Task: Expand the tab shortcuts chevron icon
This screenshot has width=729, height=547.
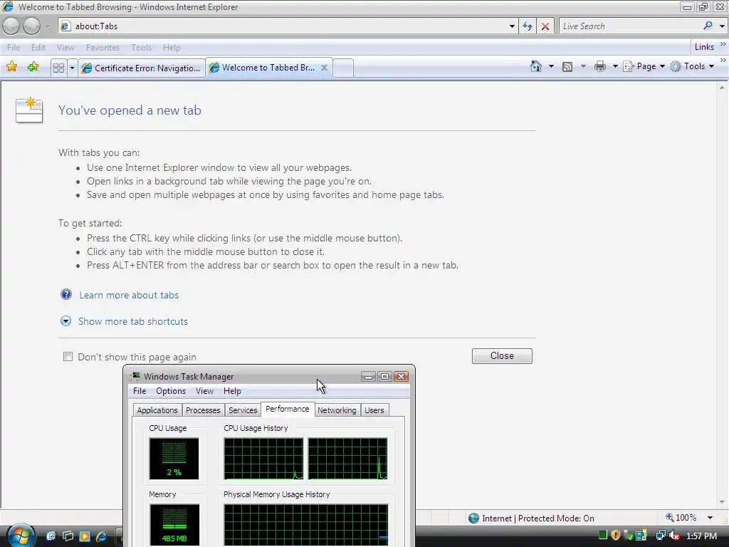Action: [x=65, y=321]
